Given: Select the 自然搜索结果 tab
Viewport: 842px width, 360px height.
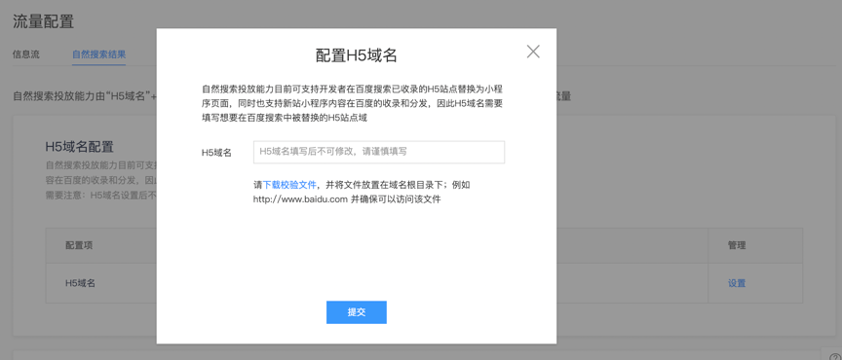Looking at the screenshot, I should tap(98, 54).
